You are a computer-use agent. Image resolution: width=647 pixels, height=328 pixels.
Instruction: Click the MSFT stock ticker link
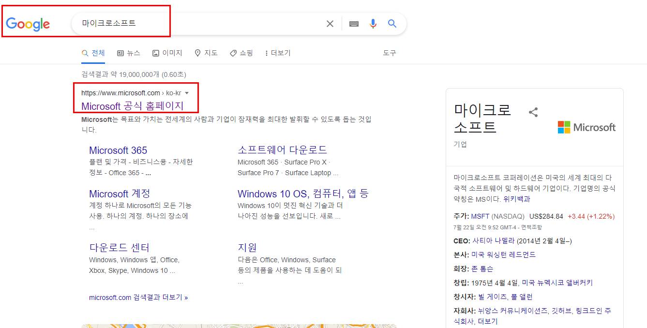[480, 216]
